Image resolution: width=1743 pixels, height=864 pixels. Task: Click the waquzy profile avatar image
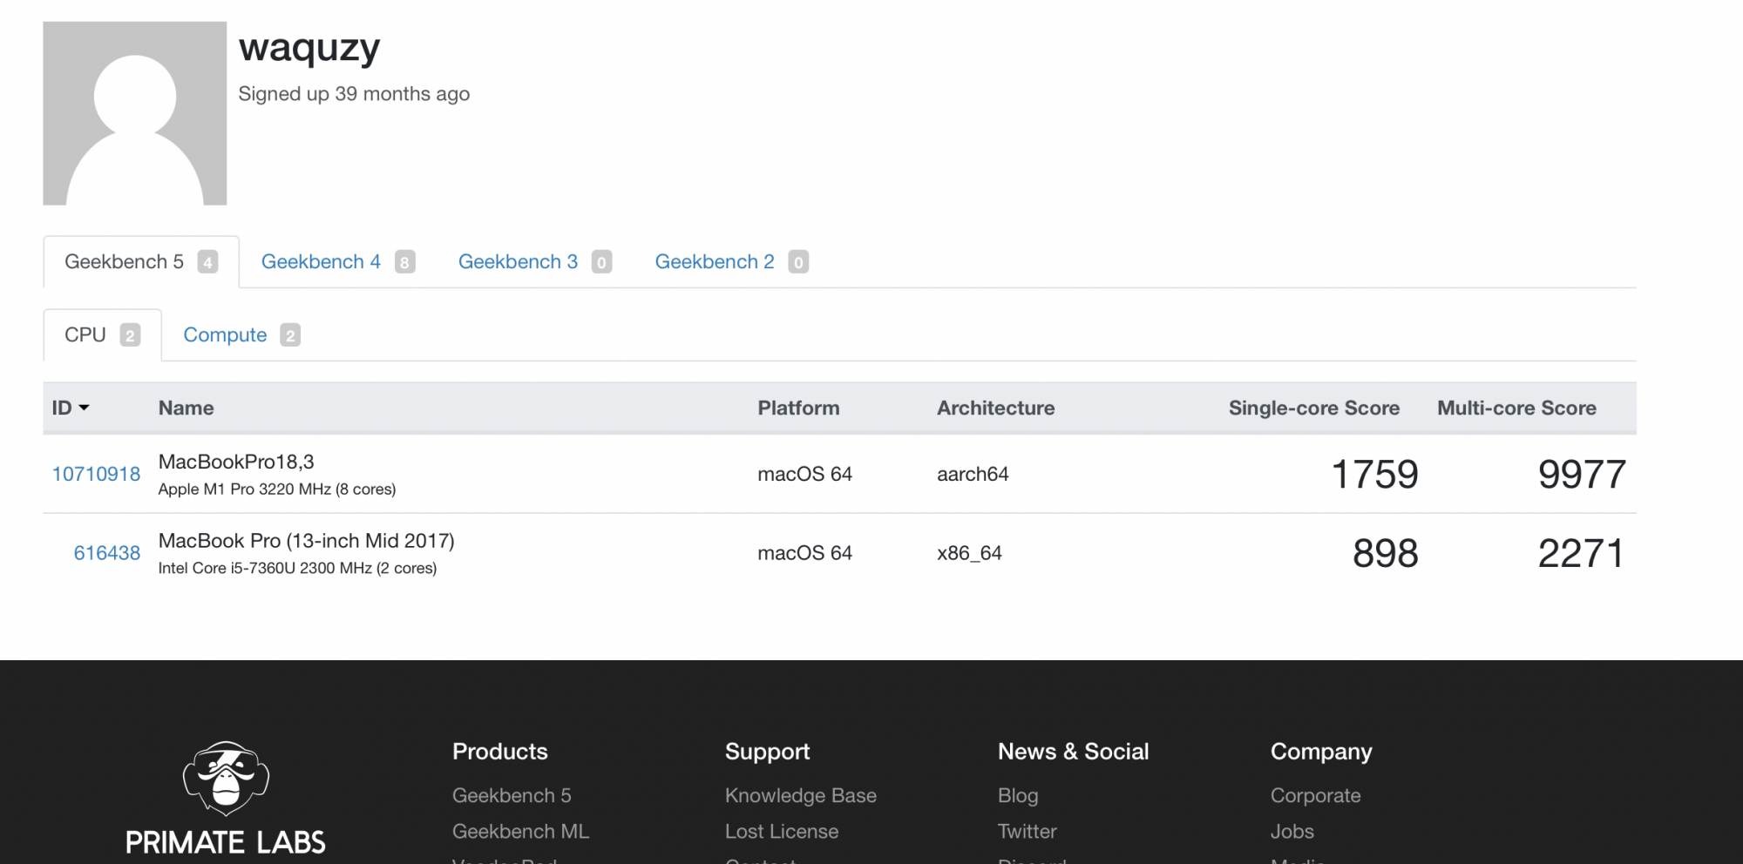(135, 113)
